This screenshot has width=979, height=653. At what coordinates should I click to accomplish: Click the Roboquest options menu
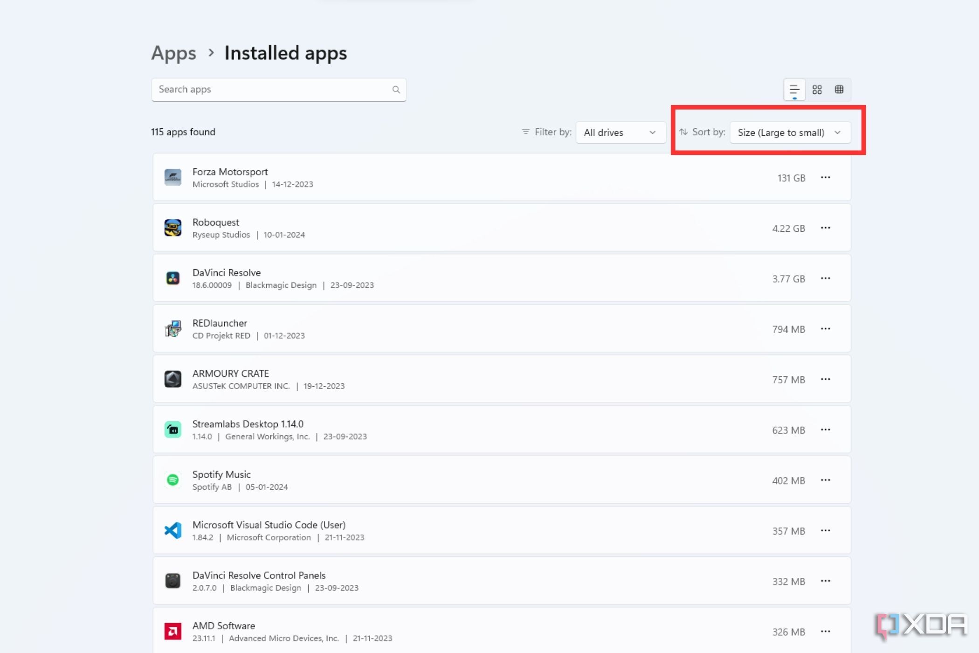click(825, 228)
